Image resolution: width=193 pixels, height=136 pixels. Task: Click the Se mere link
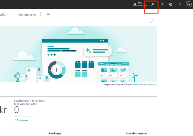(22, 120)
